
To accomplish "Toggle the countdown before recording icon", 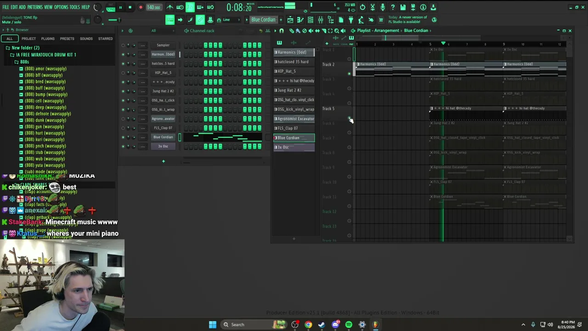I will point(190,7).
